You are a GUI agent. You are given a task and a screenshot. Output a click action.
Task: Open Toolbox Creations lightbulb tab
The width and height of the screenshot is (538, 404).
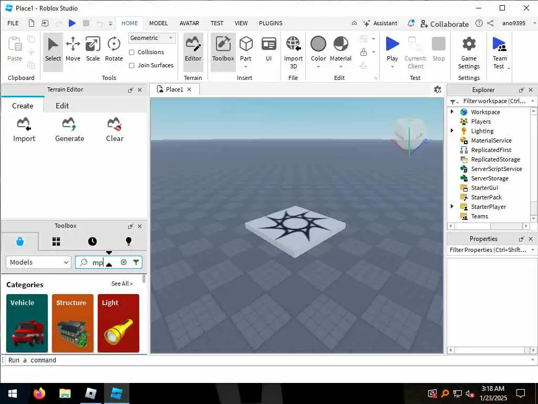[x=129, y=241]
